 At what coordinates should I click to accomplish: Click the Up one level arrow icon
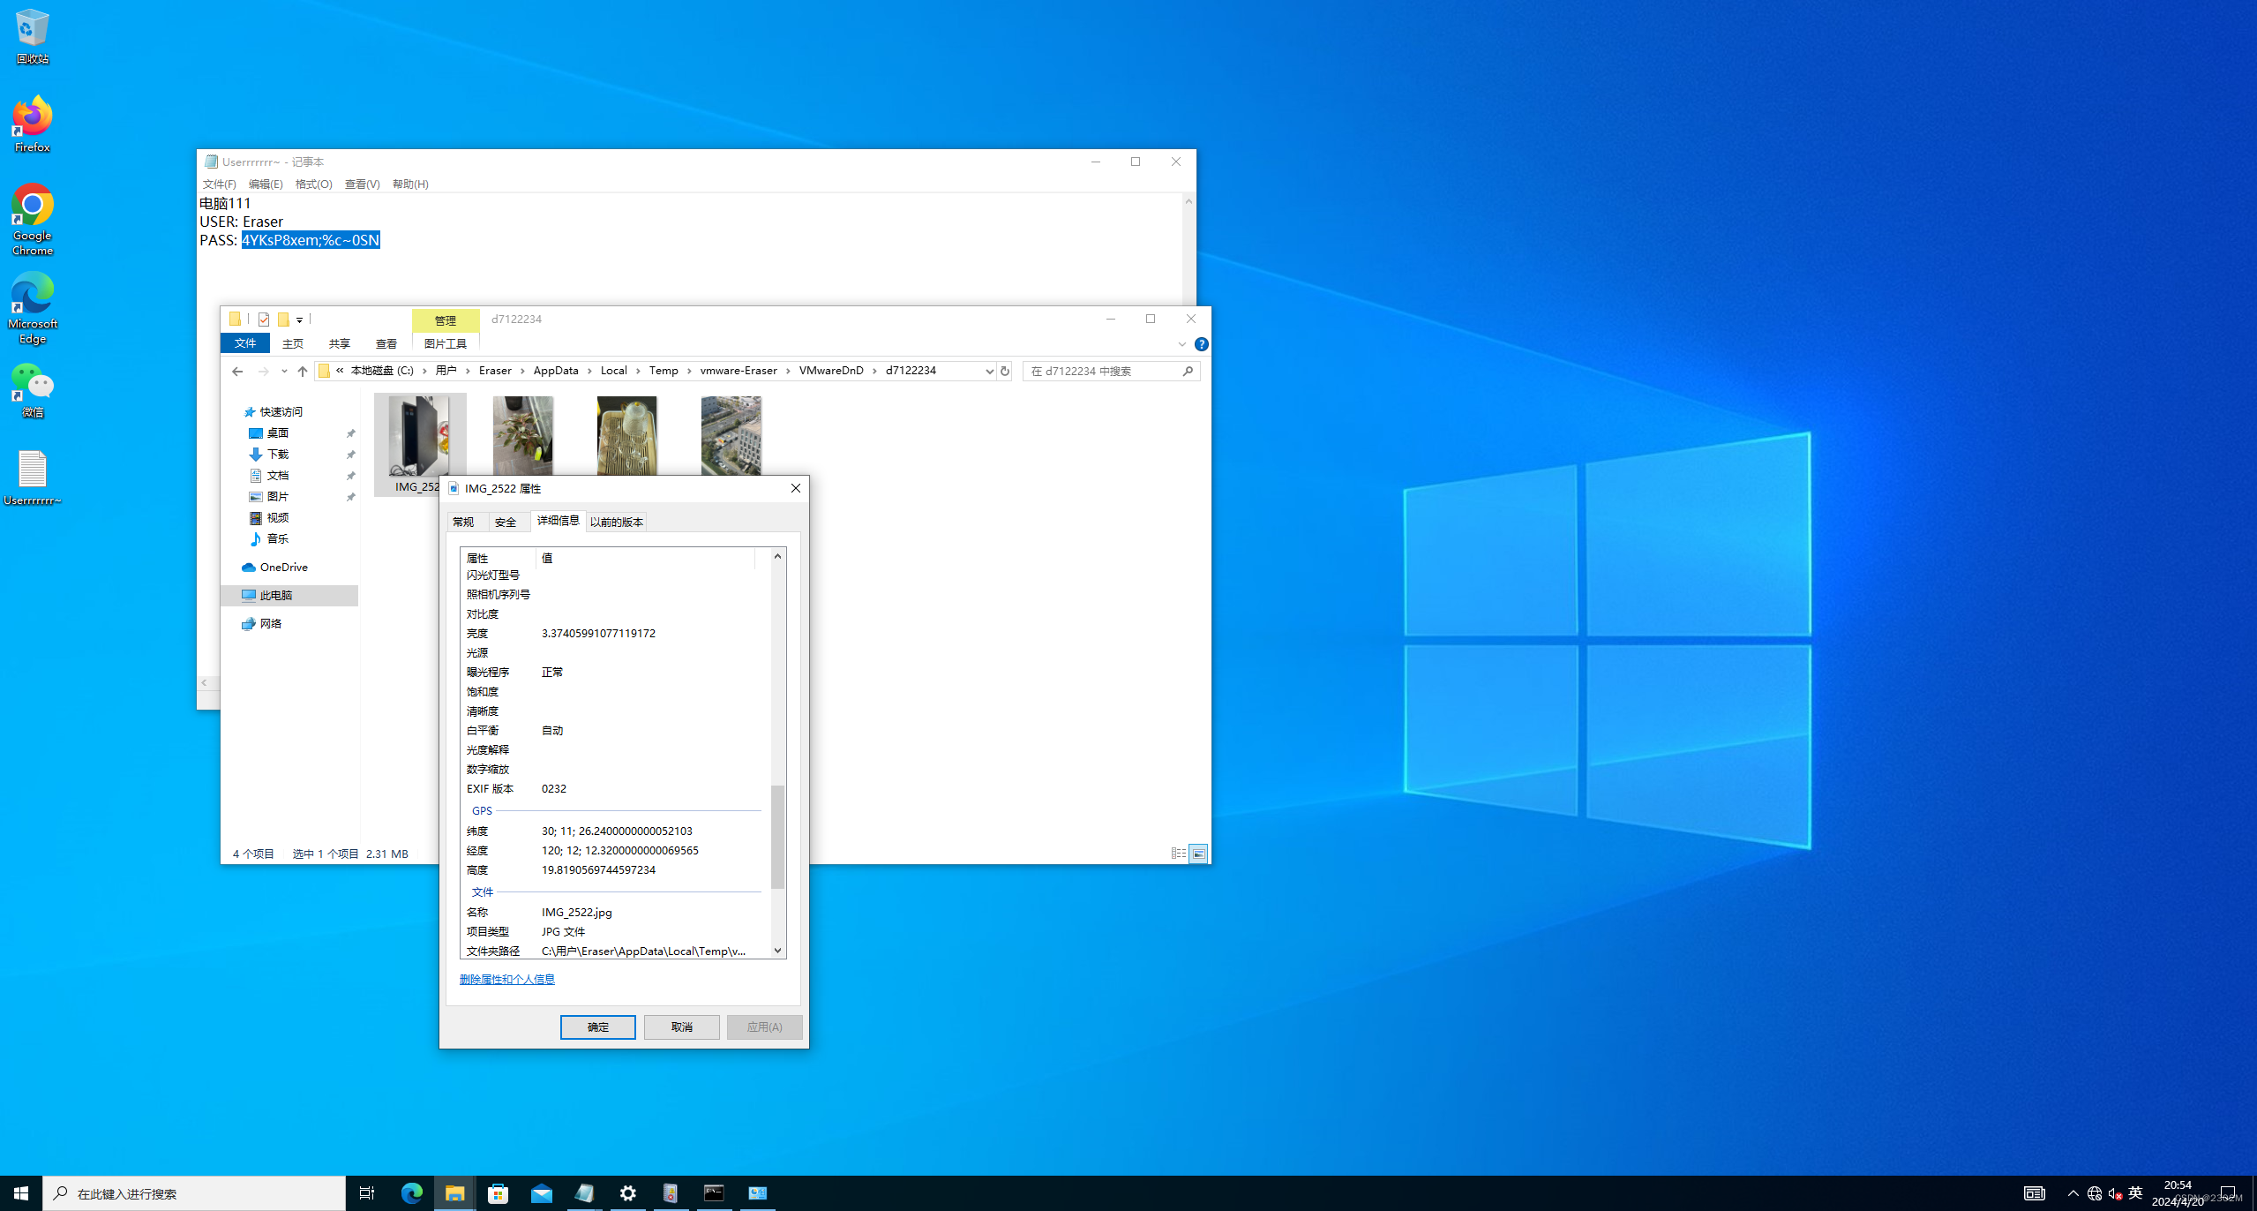303,372
